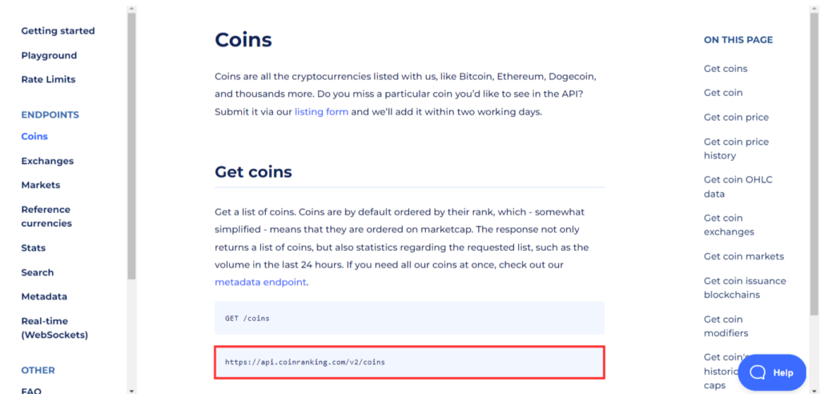This screenshot has height=394, width=820.
Task: Go to Playground in the sidebar
Action: point(49,56)
